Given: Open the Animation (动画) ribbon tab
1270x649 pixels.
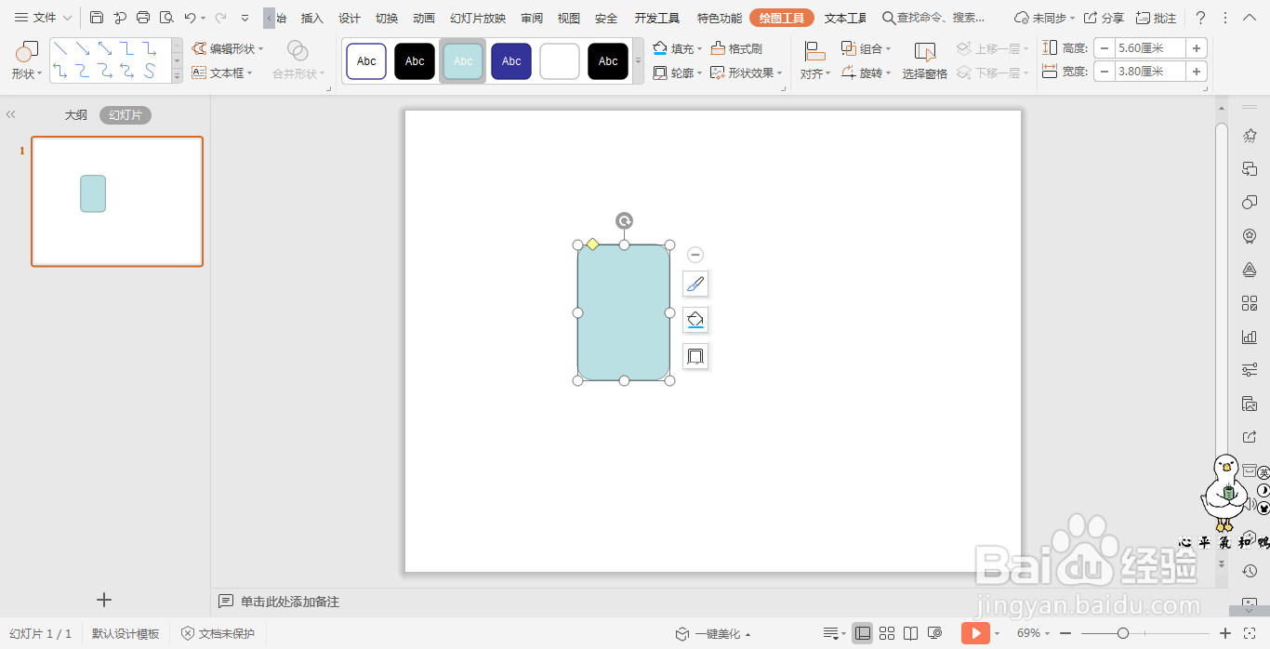Looking at the screenshot, I should [x=424, y=18].
